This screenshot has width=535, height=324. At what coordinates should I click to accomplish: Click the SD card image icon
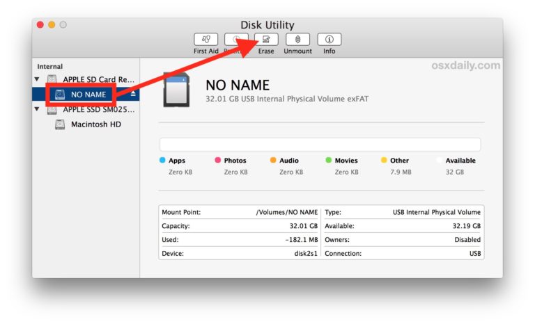176,90
